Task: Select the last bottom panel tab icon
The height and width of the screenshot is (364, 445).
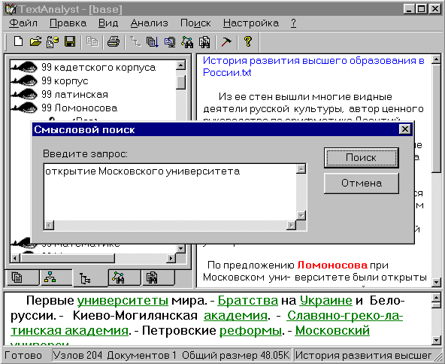Action: [x=153, y=278]
